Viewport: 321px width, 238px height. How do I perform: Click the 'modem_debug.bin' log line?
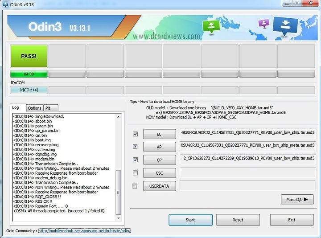click(40, 178)
